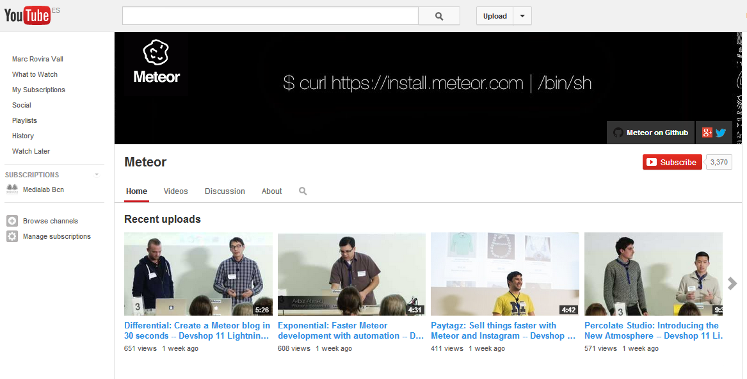Screen dimensions: 747x379
Task: Open the Paytagz: Sell things faster title
Action: tap(504, 330)
